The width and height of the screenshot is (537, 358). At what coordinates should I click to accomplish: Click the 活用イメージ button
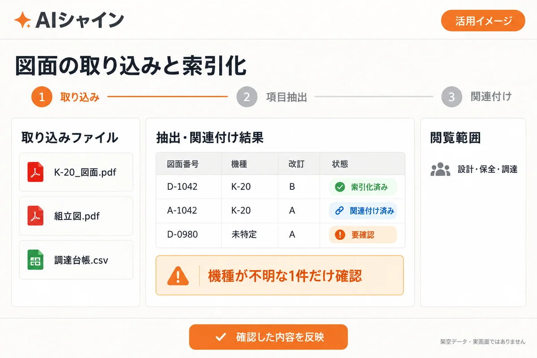click(483, 21)
